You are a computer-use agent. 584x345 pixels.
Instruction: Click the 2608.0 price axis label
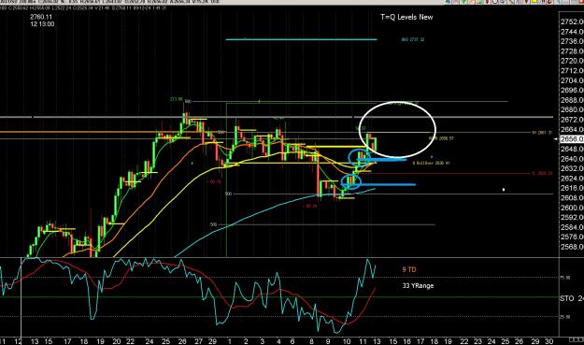(x=572, y=198)
